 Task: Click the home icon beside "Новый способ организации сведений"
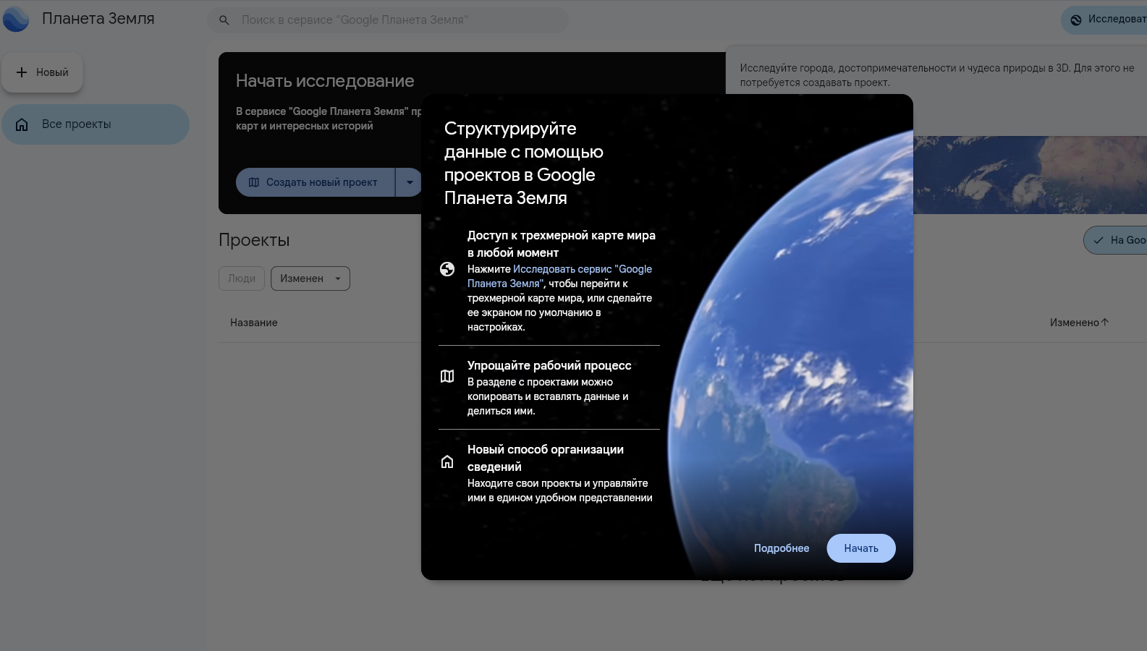[447, 461]
